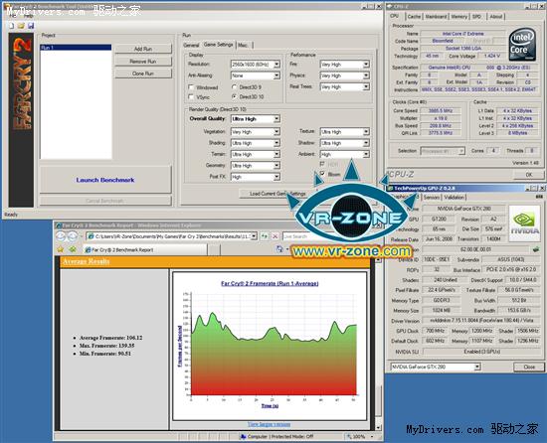Click GPU-Z BIOS save chip icon

point(536,249)
